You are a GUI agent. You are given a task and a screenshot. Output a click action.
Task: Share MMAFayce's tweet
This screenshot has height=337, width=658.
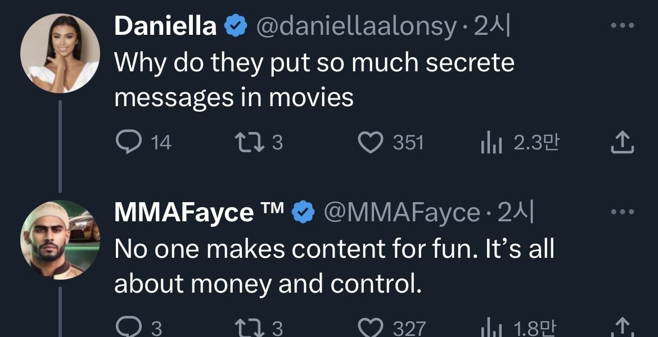pyautogui.click(x=622, y=327)
